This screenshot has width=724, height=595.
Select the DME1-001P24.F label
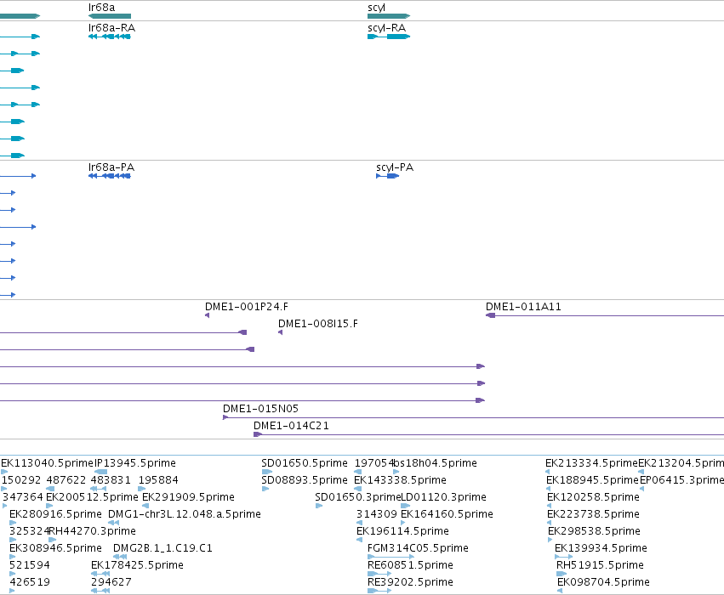pos(247,306)
